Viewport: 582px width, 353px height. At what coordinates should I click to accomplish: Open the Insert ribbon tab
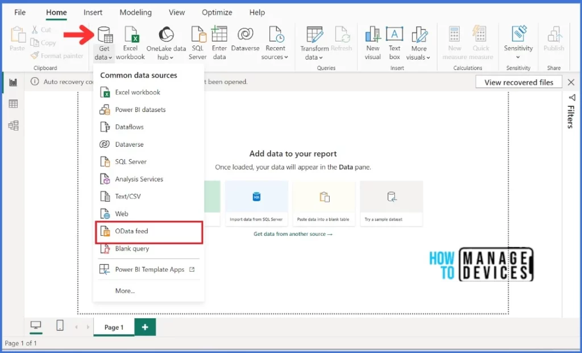[93, 13]
